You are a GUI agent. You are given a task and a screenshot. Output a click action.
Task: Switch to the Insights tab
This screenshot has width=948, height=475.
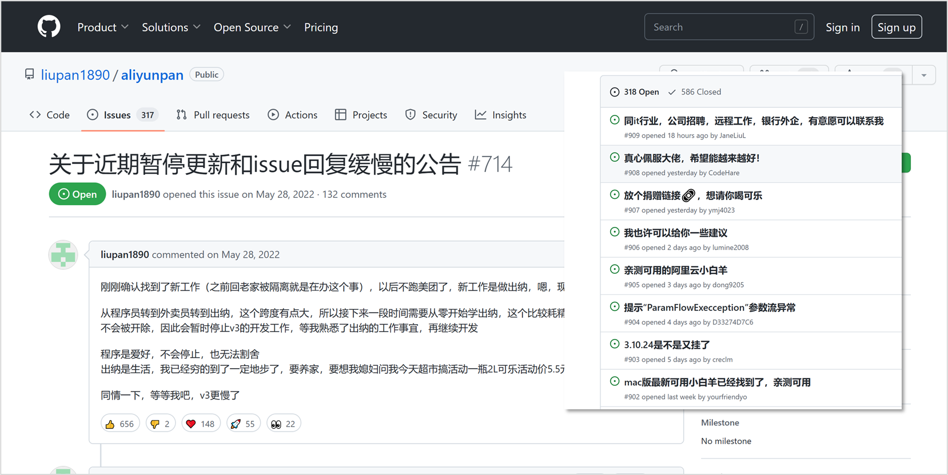501,115
